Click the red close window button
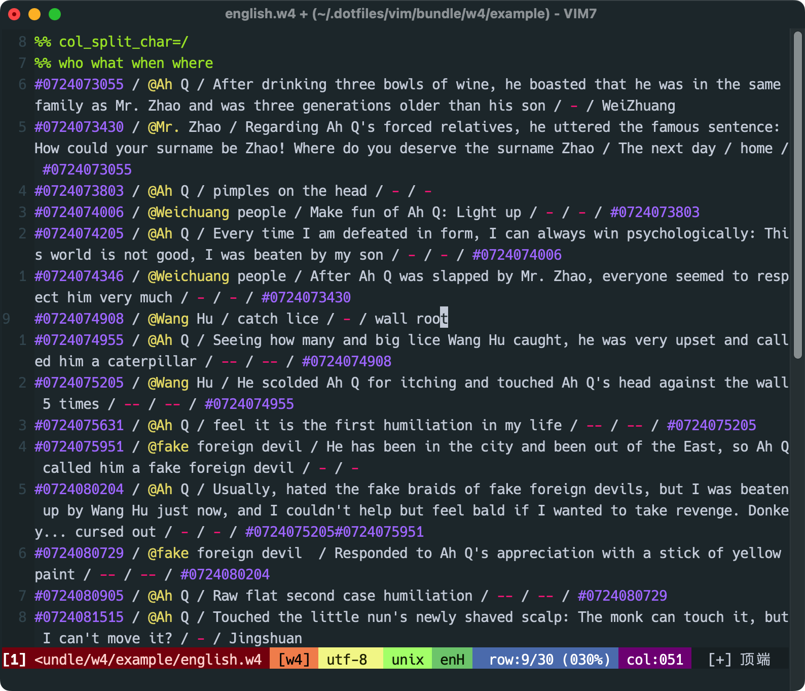The width and height of the screenshot is (805, 691). click(14, 14)
